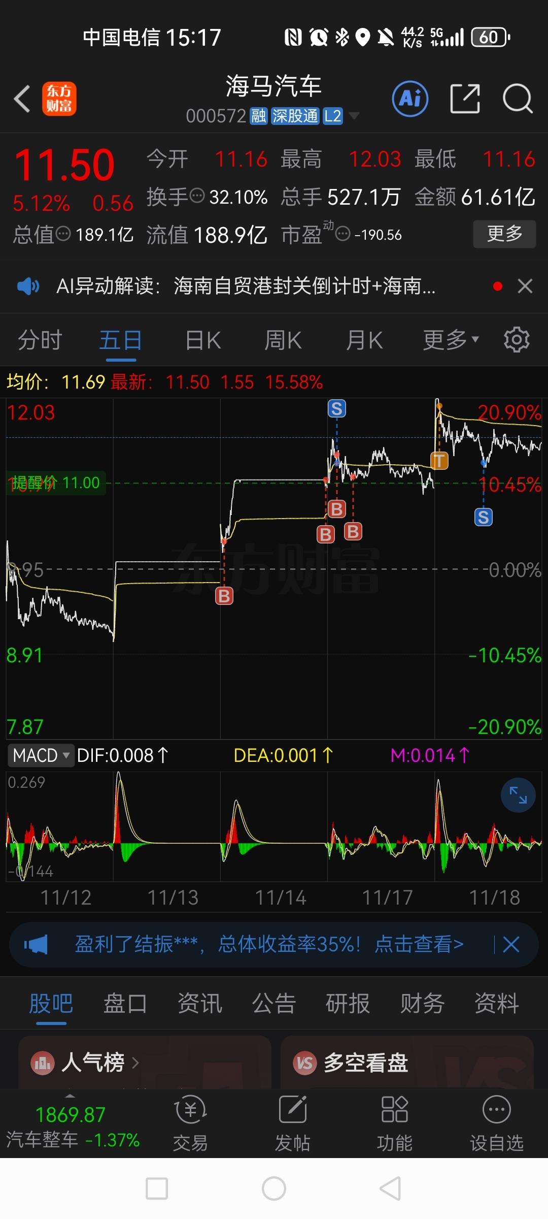Expand 人气榜 with its chevron

(135, 1063)
